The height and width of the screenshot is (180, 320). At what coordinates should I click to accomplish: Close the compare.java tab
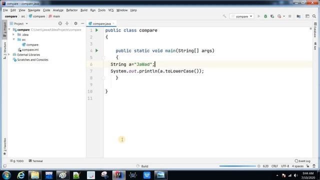(113, 23)
